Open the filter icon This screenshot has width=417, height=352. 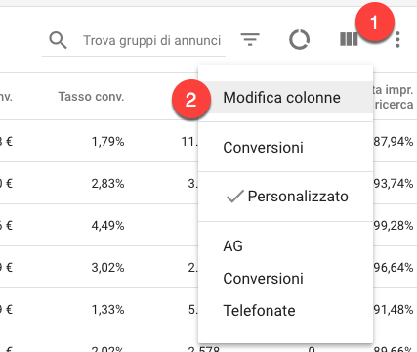tap(250, 39)
